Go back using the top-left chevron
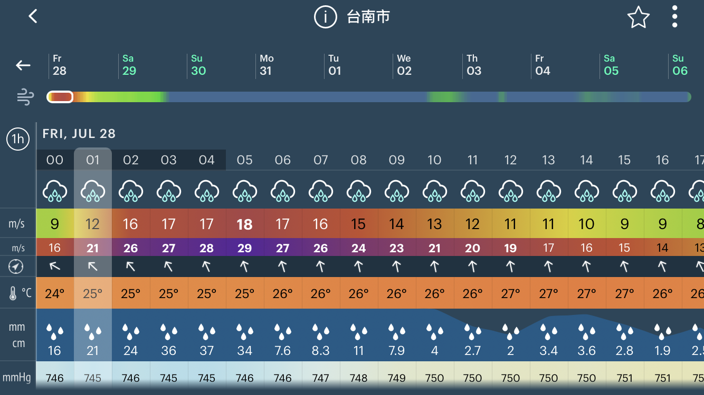Viewport: 704px width, 395px height. point(33,16)
